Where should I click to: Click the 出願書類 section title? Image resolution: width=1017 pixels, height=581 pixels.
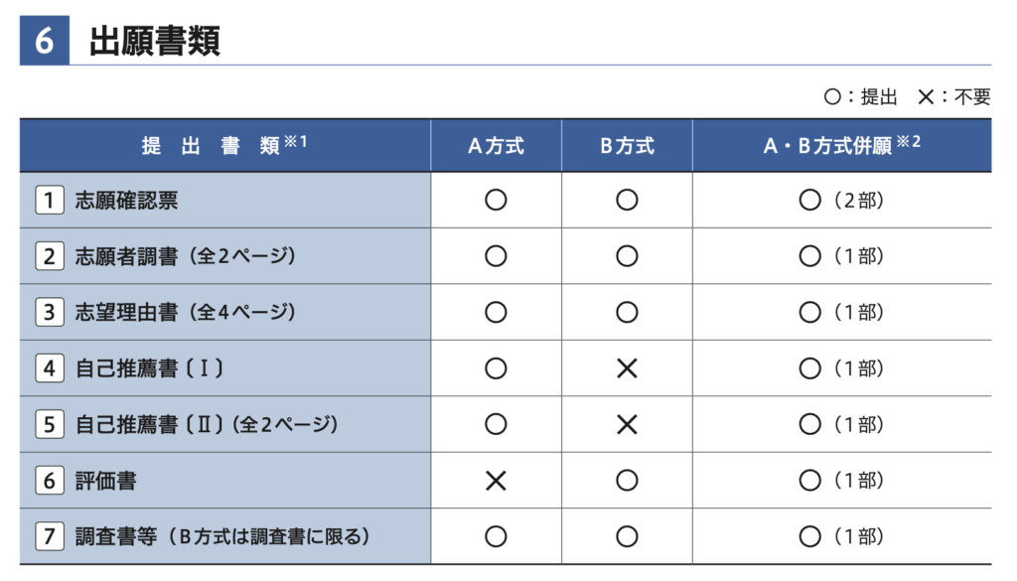pyautogui.click(x=155, y=42)
